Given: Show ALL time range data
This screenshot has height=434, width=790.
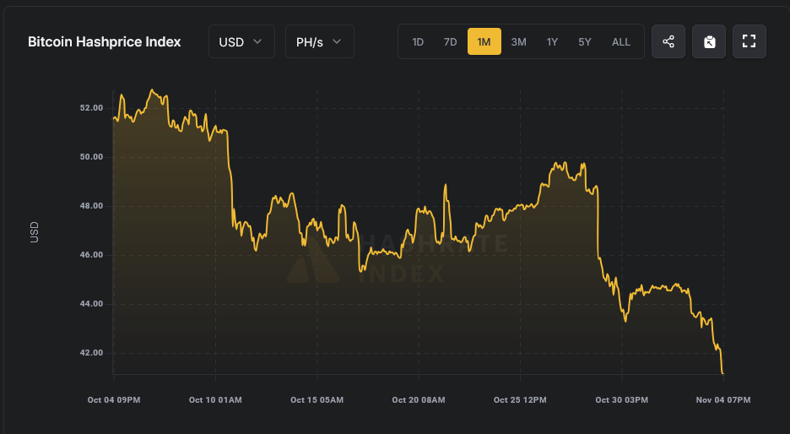Looking at the screenshot, I should [x=620, y=42].
